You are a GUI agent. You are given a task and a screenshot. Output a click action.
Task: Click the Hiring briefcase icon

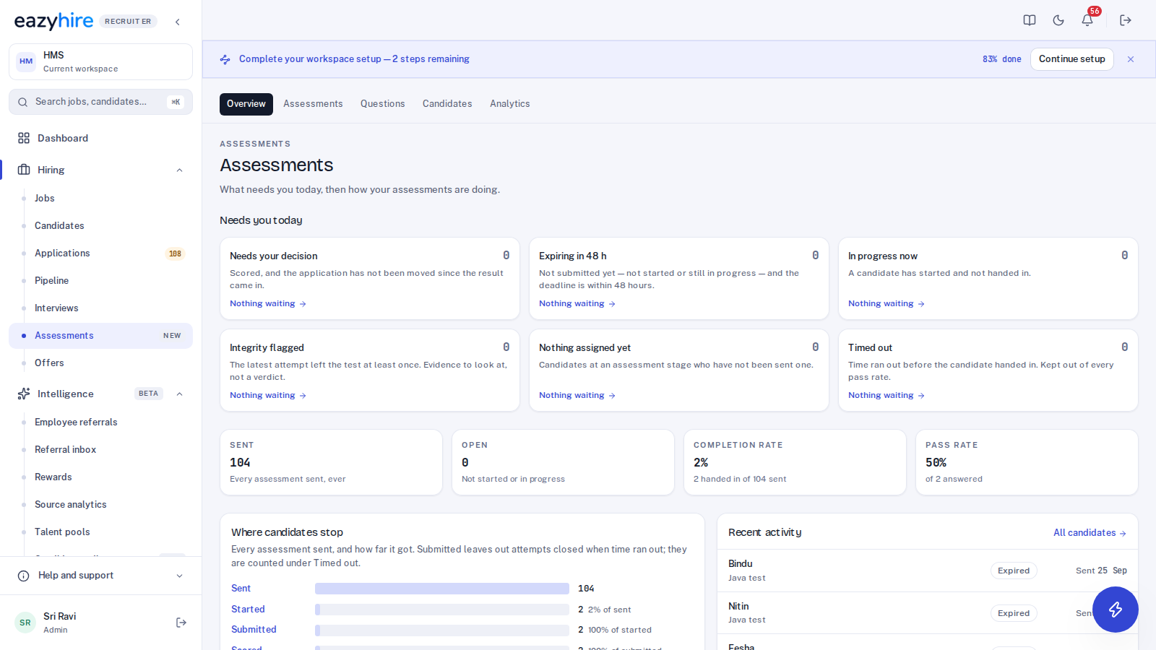point(24,170)
